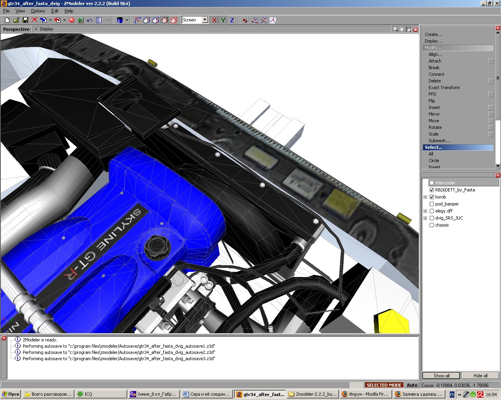The width and height of the screenshot is (501, 400).
Task: Select the vertices level icon
Action: (137, 20)
